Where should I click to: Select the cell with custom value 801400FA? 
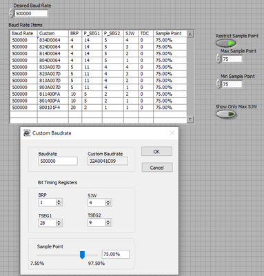click(x=53, y=101)
